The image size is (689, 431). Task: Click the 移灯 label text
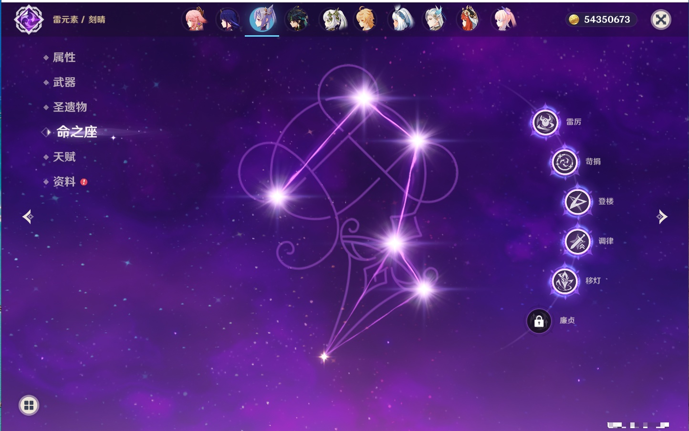(593, 281)
